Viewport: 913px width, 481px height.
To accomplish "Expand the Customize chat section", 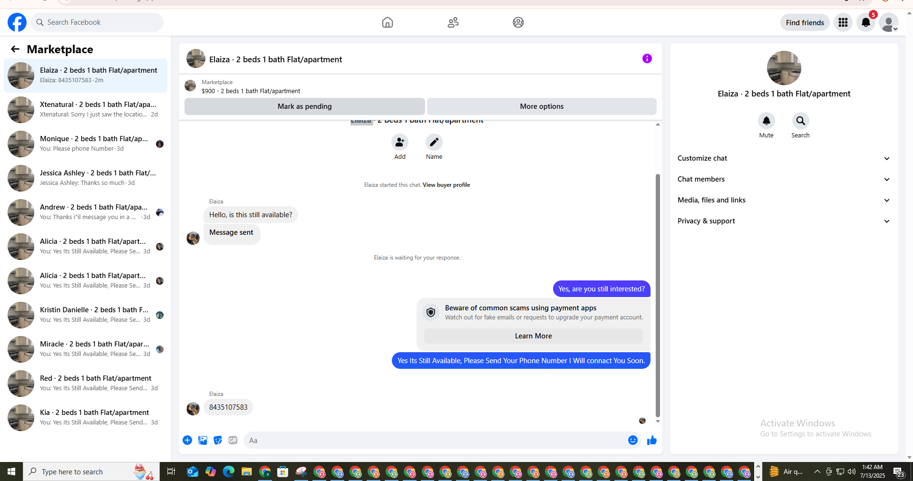I will (x=784, y=158).
